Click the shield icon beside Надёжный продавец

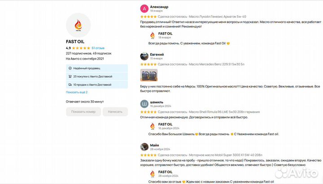[x=70, y=68]
